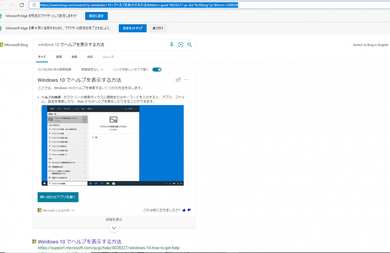The width and height of the screenshot is (390, 253).
Task: Switch to the 地図 maps tab
Action: click(90, 57)
